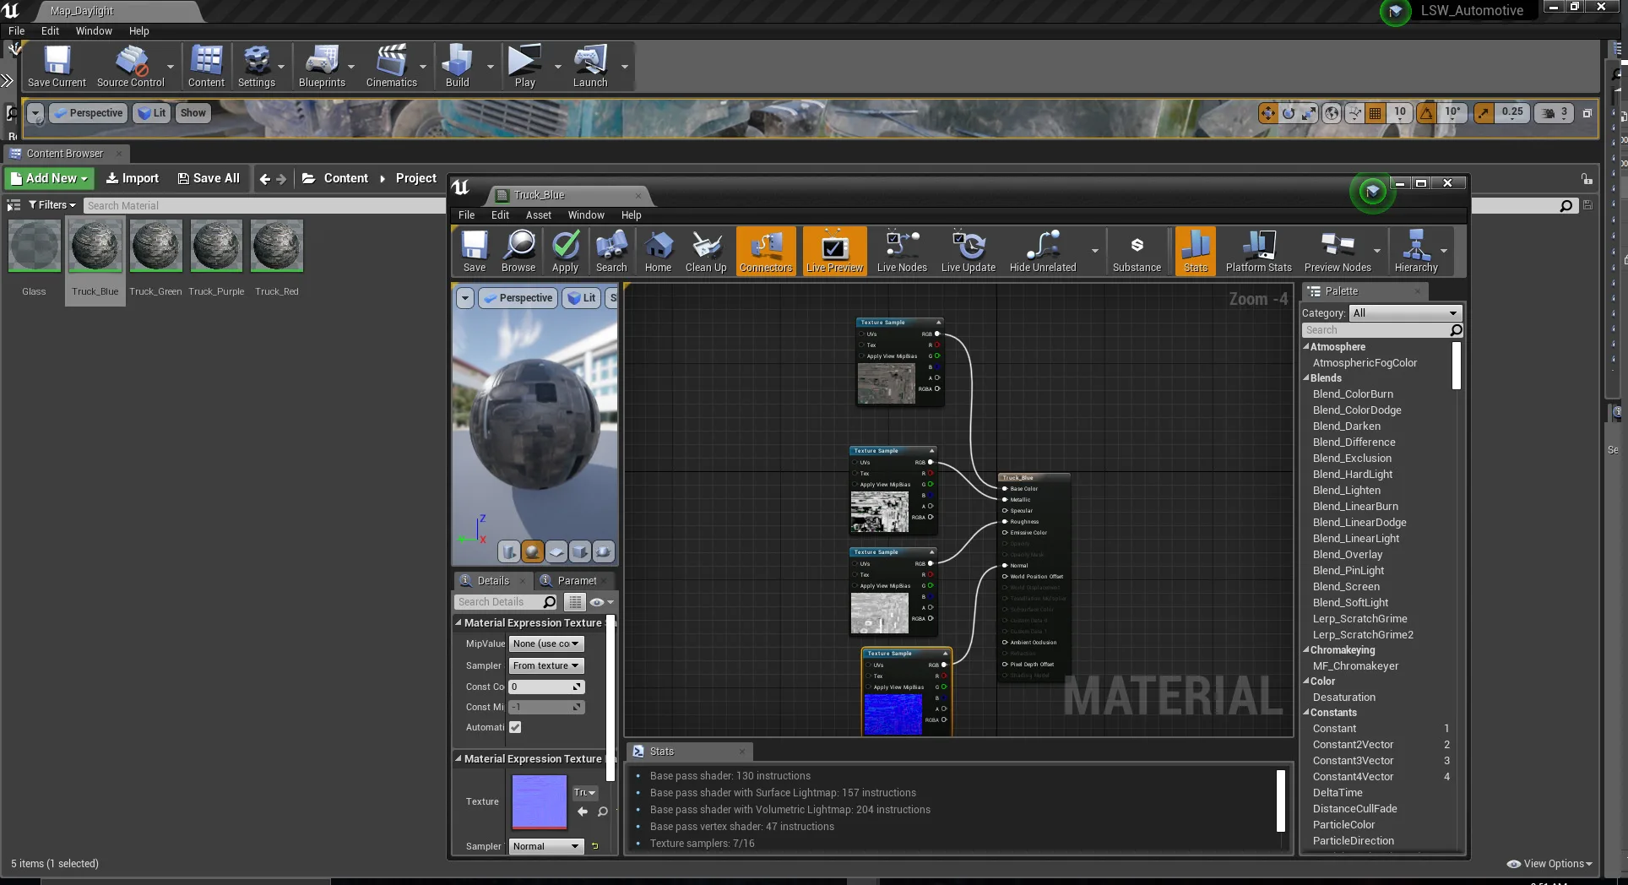The width and height of the screenshot is (1628, 885).
Task: Open Search in material editor
Action: pyautogui.click(x=611, y=251)
